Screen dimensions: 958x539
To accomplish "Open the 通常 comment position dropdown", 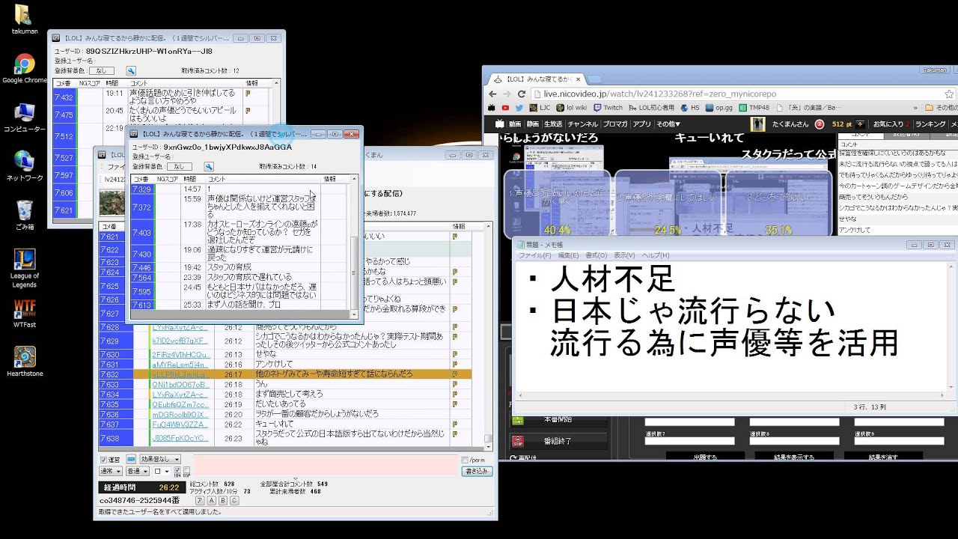I will point(110,472).
